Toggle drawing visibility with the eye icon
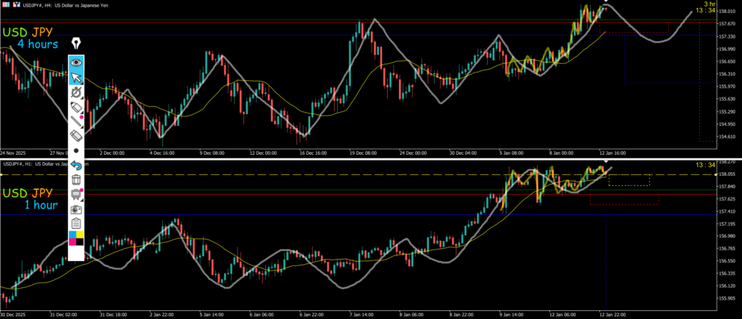The height and width of the screenshot is (319, 742). tap(76, 63)
